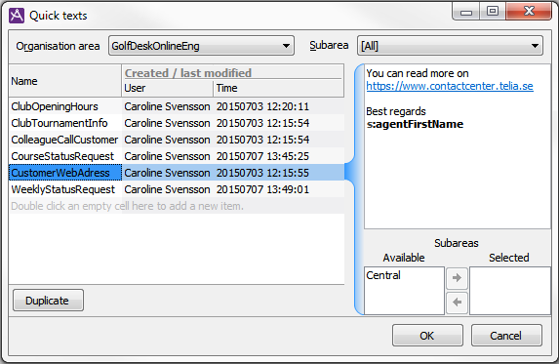The width and height of the screenshot is (559, 364).
Task: Select the CourseStatusRequest row
Action: click(177, 156)
